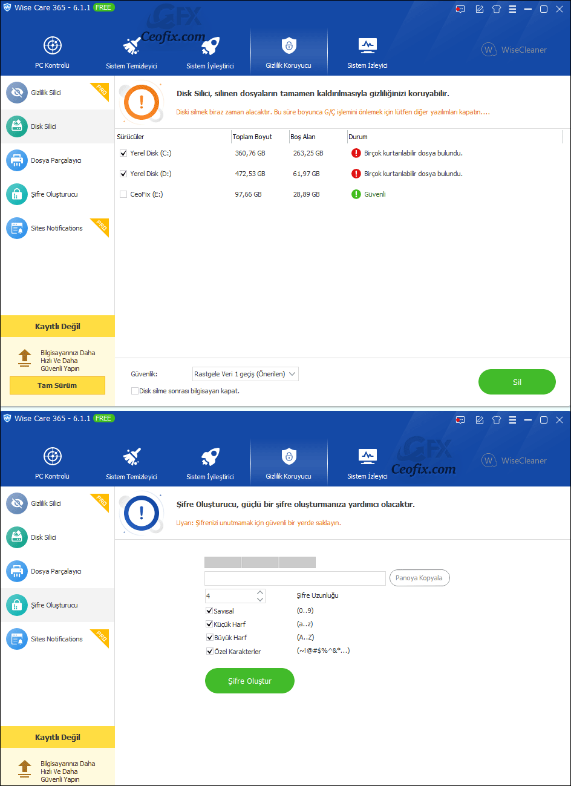Click the pencil note icon in the disk eraser window

480,9
